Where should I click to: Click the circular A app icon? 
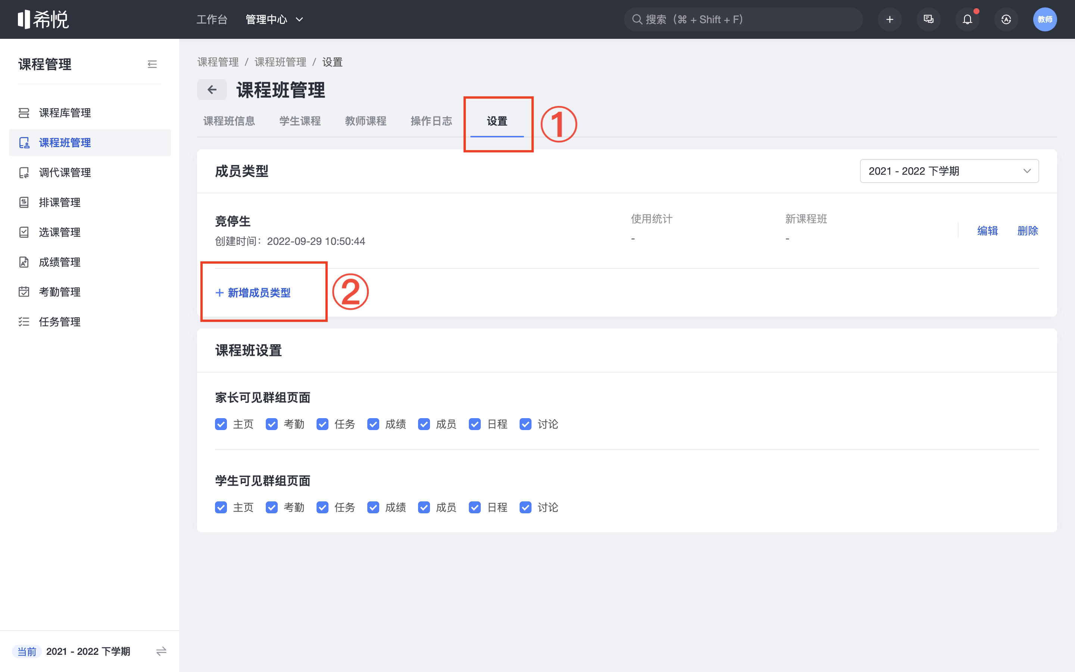(x=1006, y=19)
